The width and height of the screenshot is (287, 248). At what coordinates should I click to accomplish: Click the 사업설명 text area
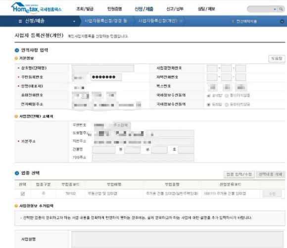click(x=177, y=240)
